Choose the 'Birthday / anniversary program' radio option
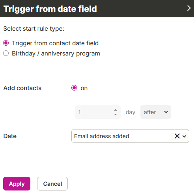Image resolution: width=194 pixels, height=196 pixels. [x=6, y=53]
